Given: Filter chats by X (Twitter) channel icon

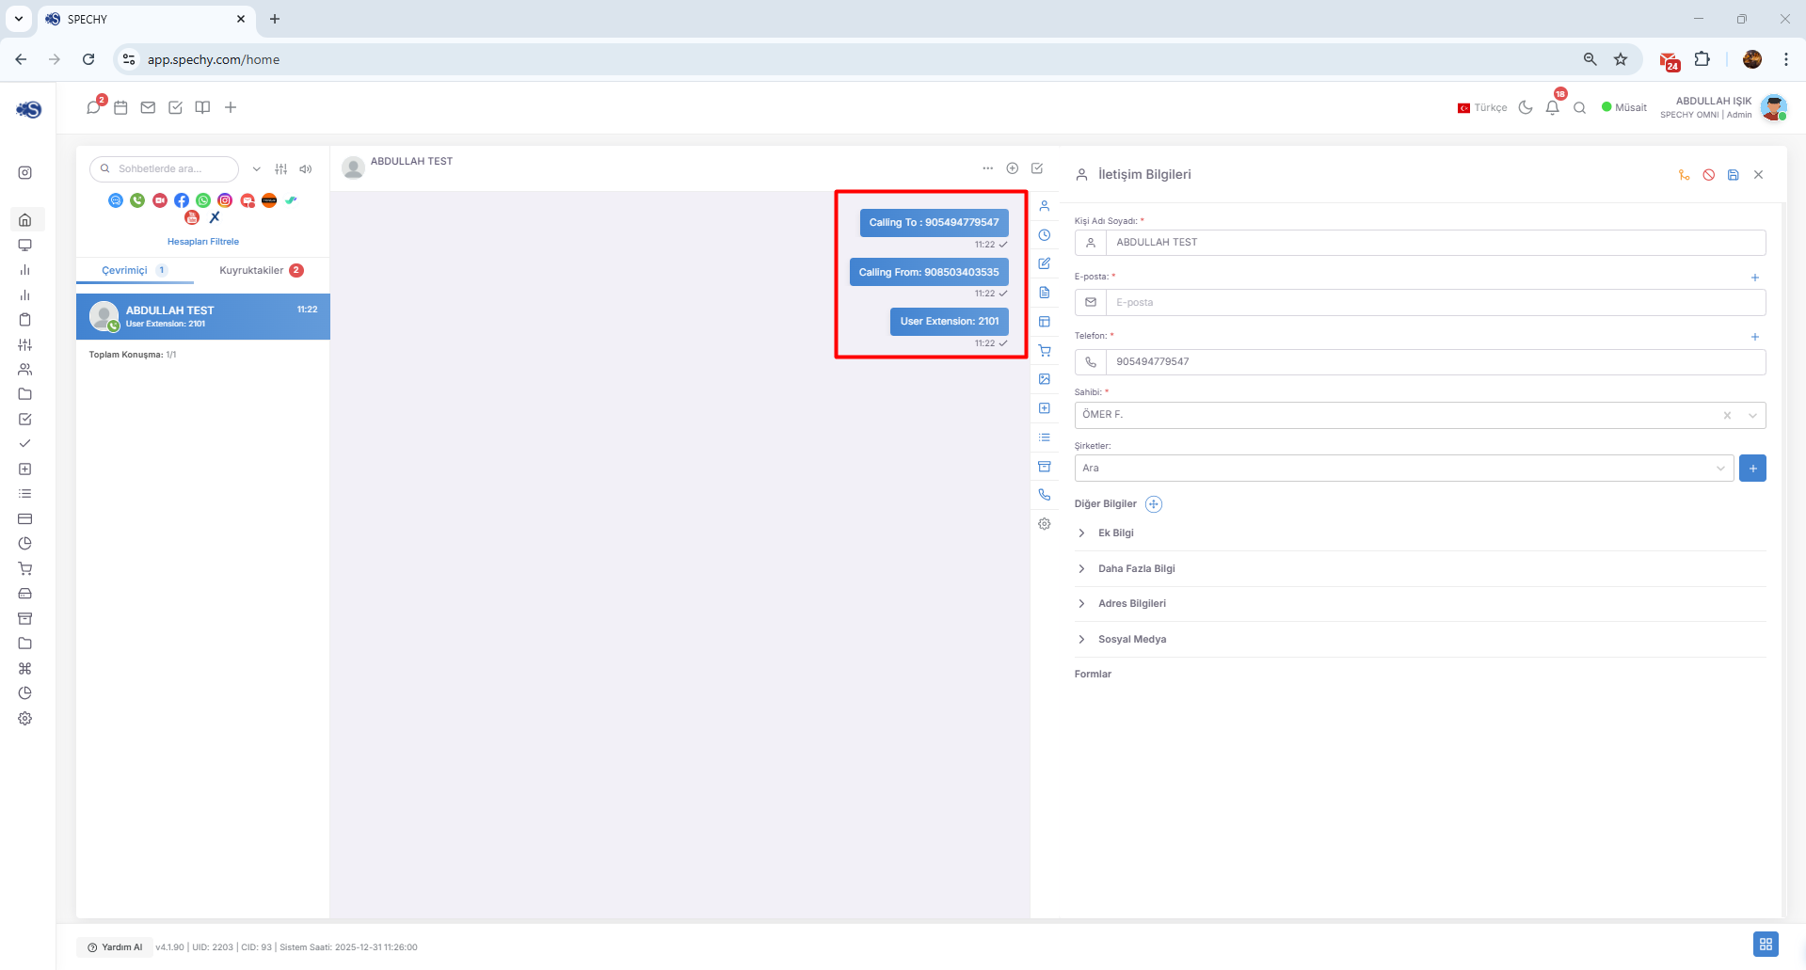Looking at the screenshot, I should pyautogui.click(x=215, y=217).
